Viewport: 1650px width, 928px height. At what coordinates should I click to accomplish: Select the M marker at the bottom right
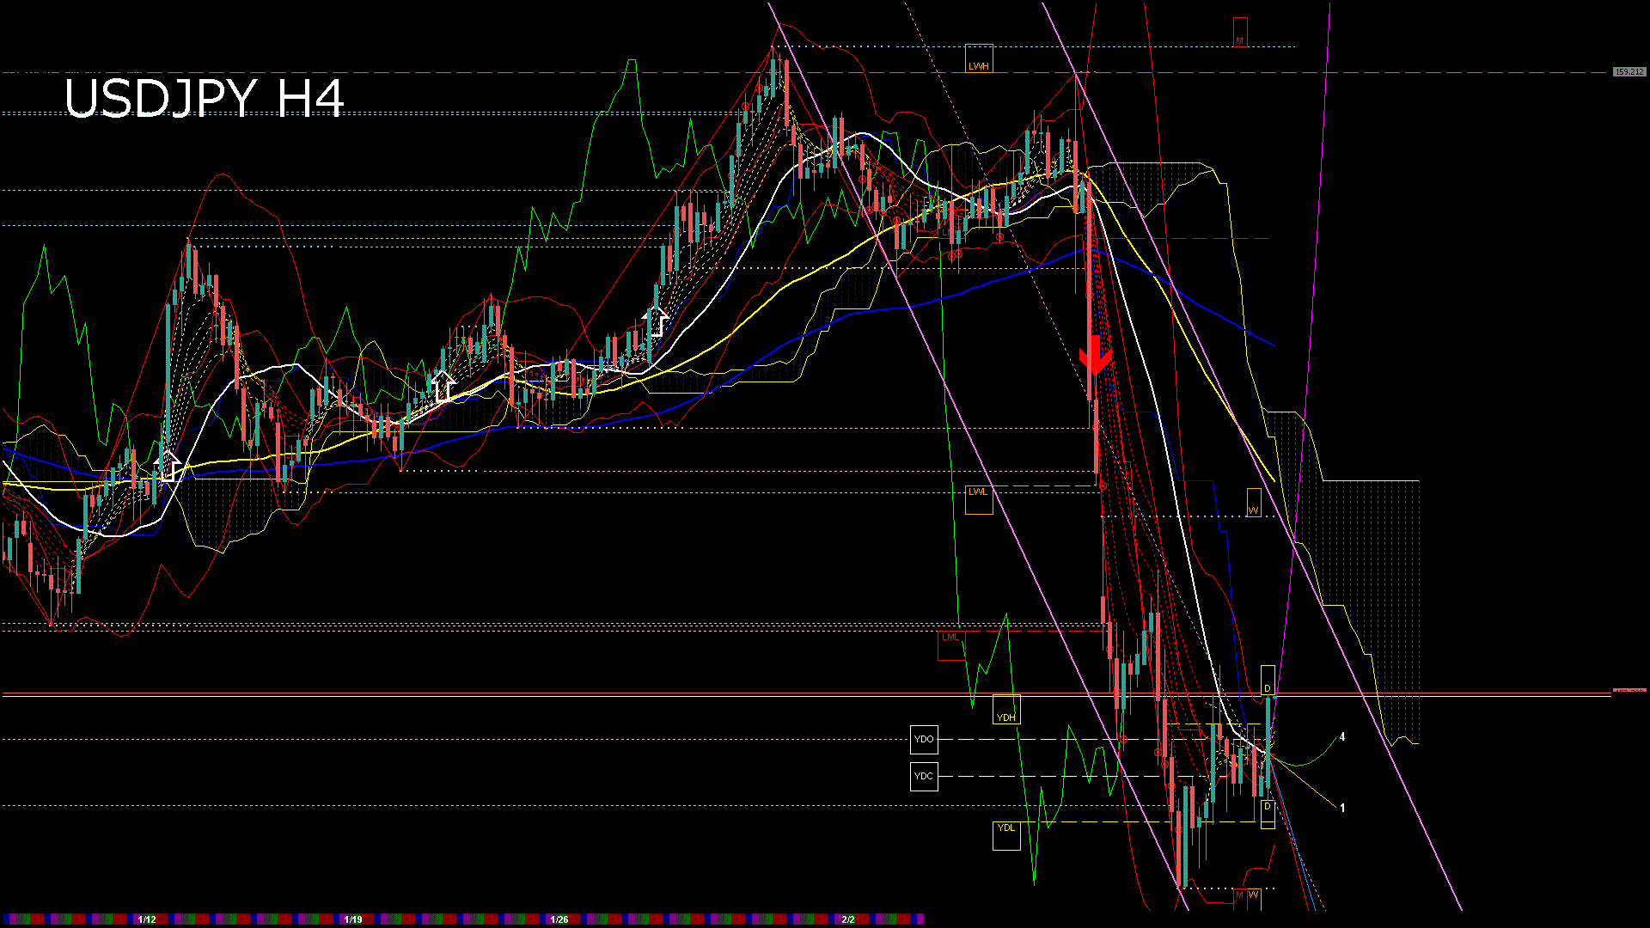[1238, 894]
